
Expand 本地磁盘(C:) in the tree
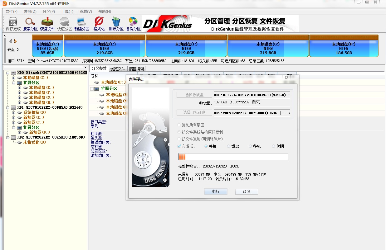(x=14, y=78)
